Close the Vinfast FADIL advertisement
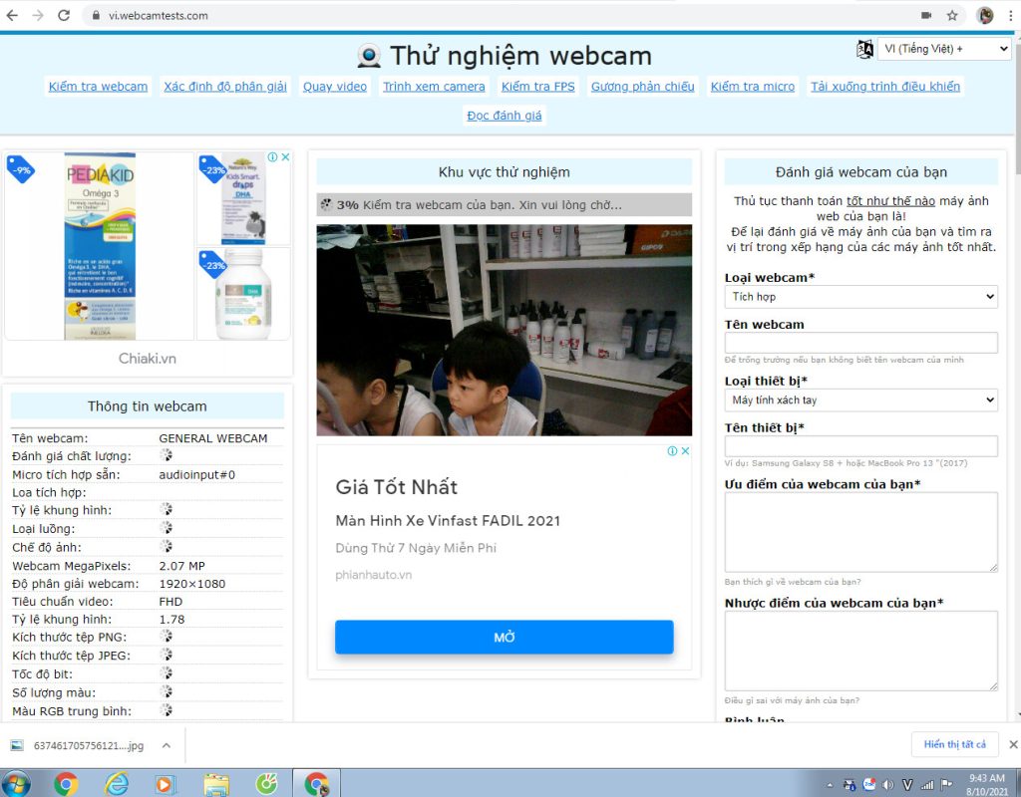The height and width of the screenshot is (797, 1021). pyautogui.click(x=685, y=451)
